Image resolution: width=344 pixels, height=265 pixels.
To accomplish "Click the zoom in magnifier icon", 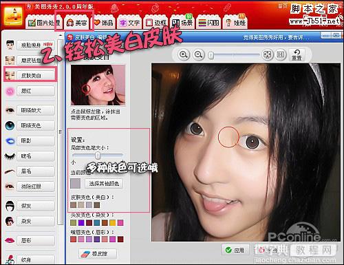I will click(x=184, y=55).
